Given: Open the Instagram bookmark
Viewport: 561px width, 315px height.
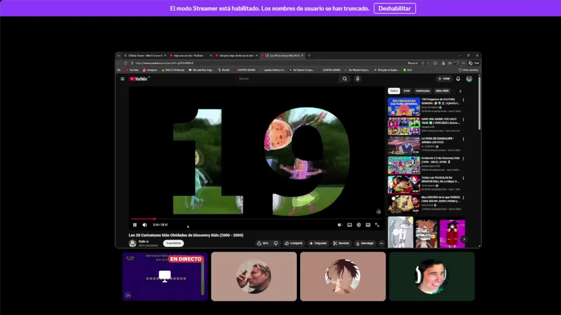Looking at the screenshot, I should pyautogui.click(x=150, y=70).
